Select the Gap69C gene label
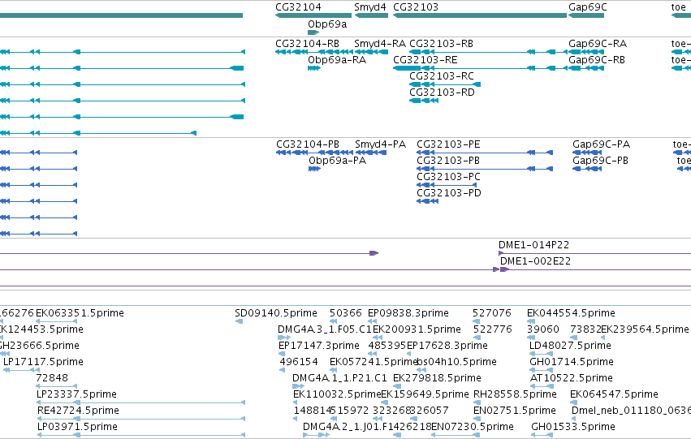This screenshot has height=439, width=691. click(x=587, y=7)
